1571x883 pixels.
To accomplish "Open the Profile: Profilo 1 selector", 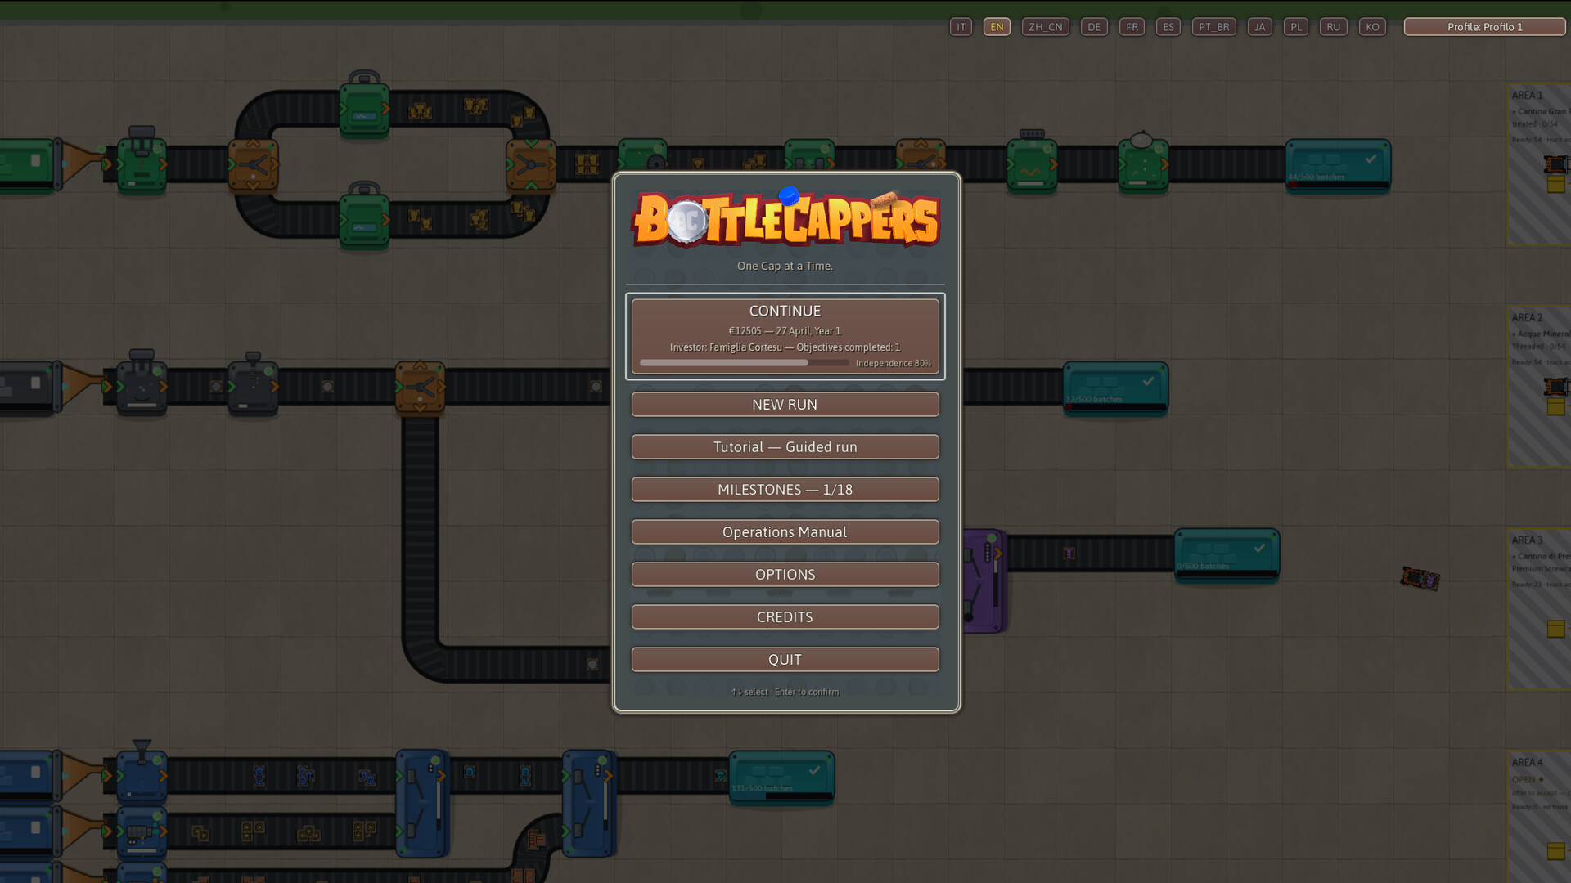I will pos(1484,27).
